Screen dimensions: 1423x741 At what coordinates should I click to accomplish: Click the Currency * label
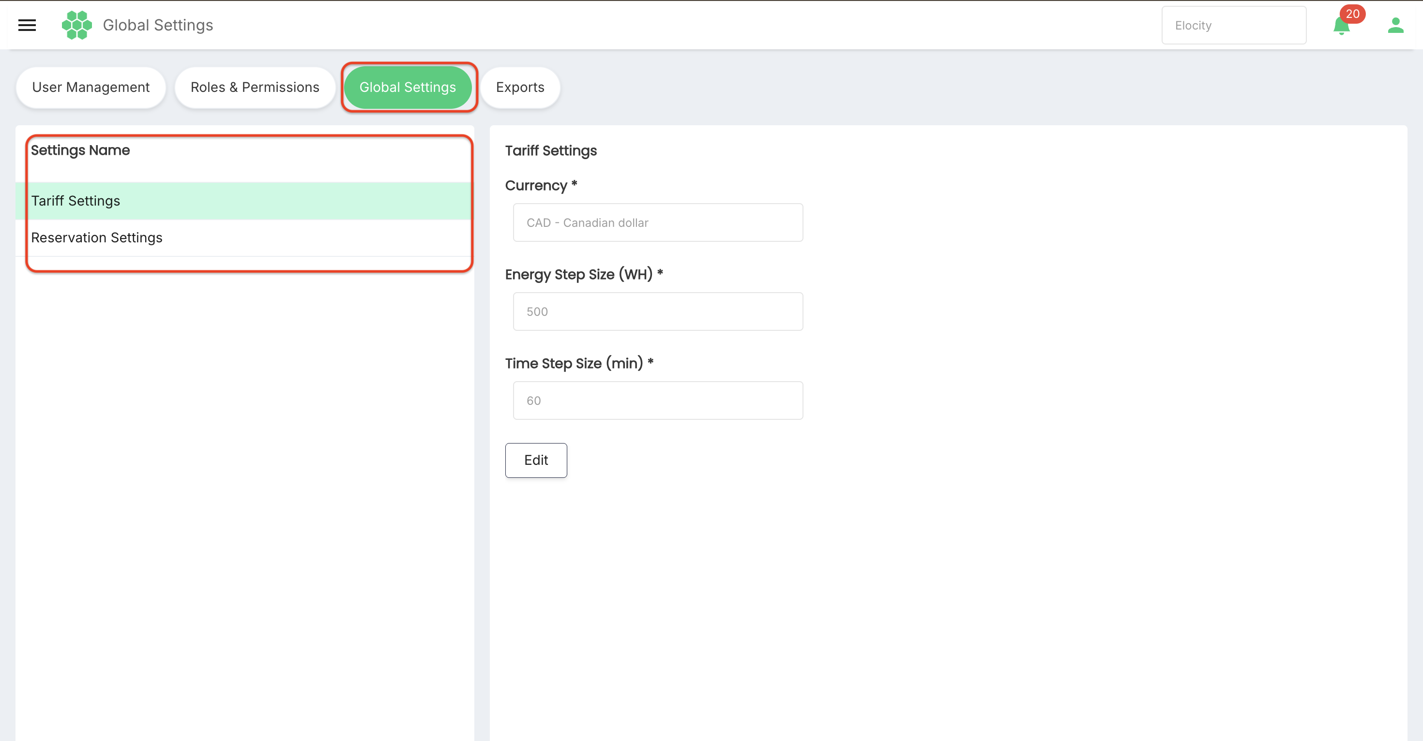point(541,186)
